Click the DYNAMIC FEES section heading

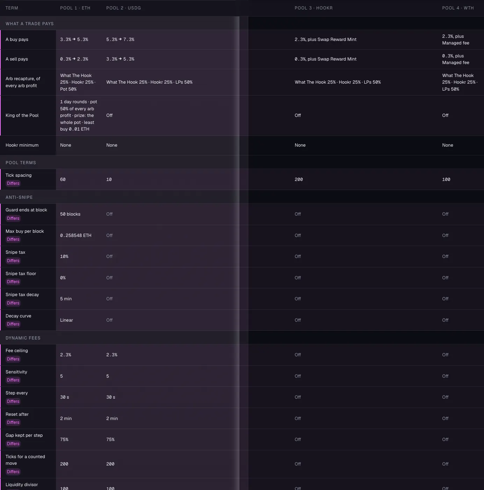click(x=23, y=338)
